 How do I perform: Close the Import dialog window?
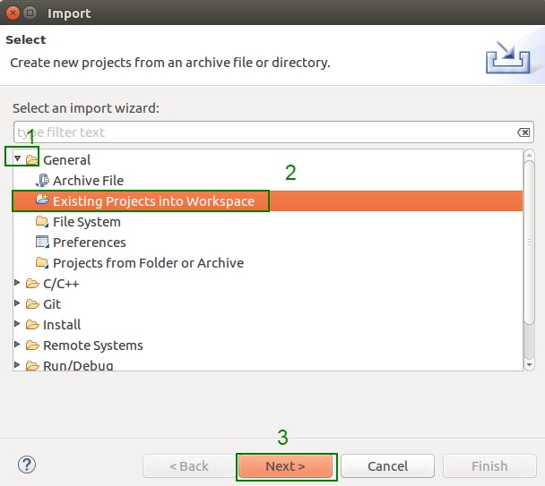coord(13,13)
